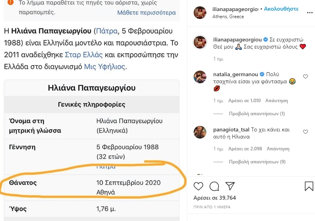315x221 pixels.
Task: Expand Προβολή απαντήσεων (9) replies
Action: pos(257,162)
